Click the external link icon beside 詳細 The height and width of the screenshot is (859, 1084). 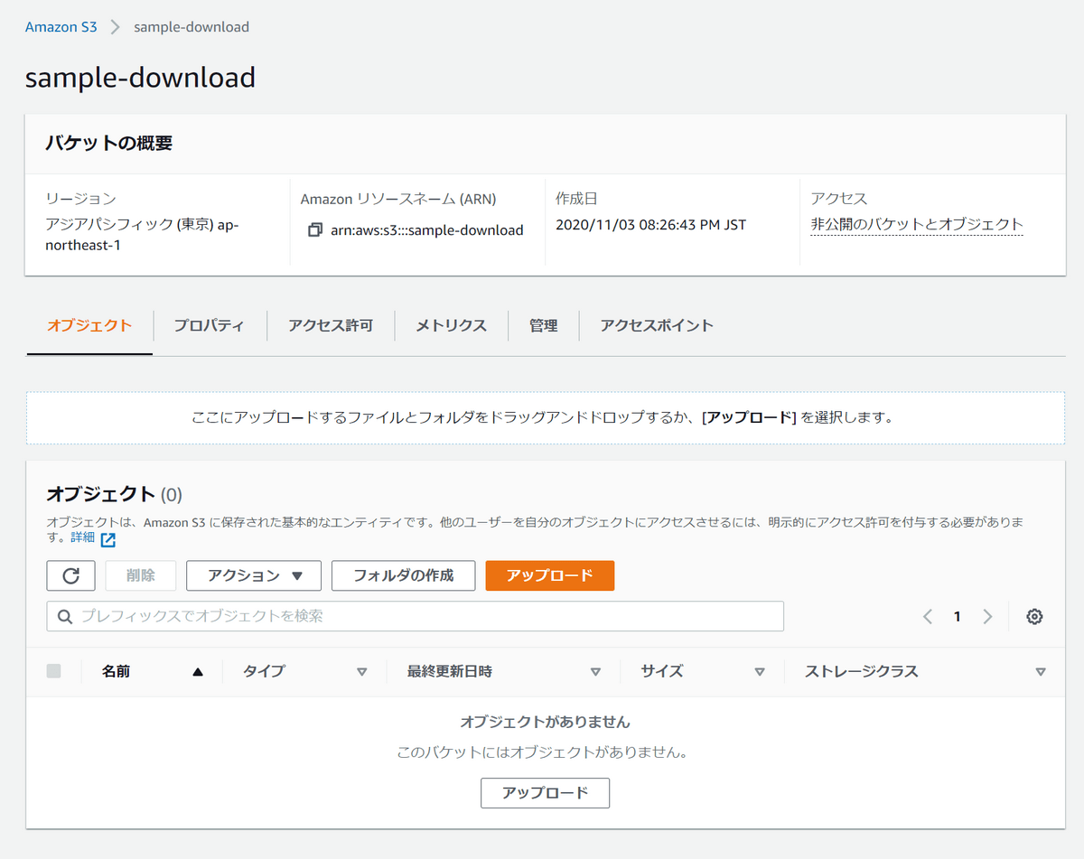108,540
